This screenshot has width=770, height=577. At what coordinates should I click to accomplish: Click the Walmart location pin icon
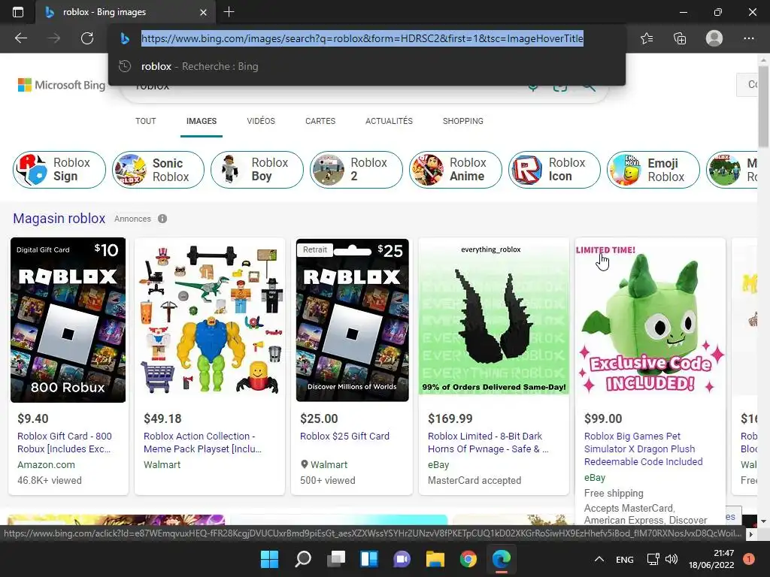(305, 464)
